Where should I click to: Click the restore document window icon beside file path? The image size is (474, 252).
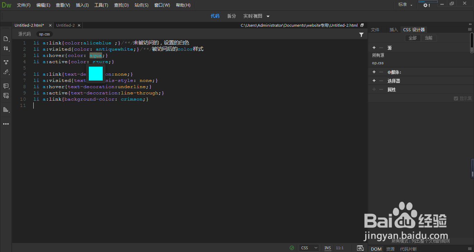pos(362,25)
